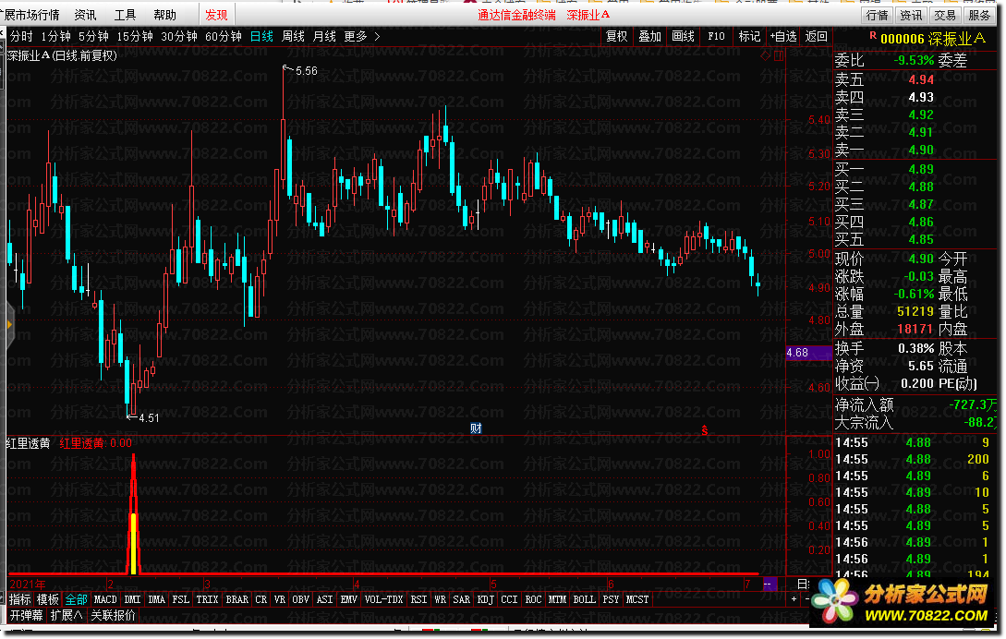Switch indicator to CR

pyautogui.click(x=261, y=599)
